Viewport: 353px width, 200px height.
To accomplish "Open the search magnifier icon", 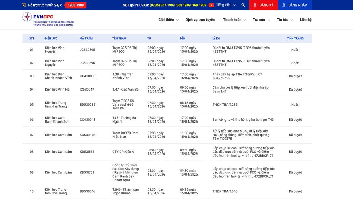I will [x=243, y=5].
